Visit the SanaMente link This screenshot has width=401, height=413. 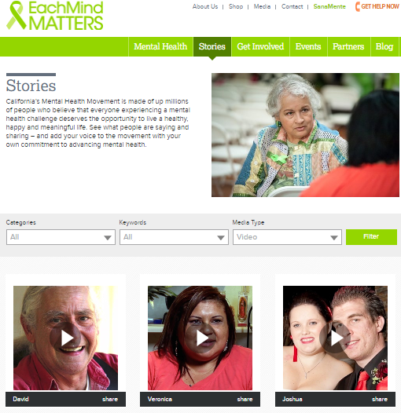coord(329,6)
